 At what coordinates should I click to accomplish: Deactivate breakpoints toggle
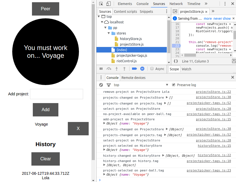coord(135,69)
